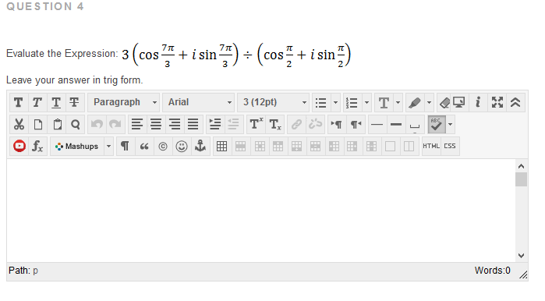Insert a table
The image size is (545, 301).
click(x=221, y=147)
